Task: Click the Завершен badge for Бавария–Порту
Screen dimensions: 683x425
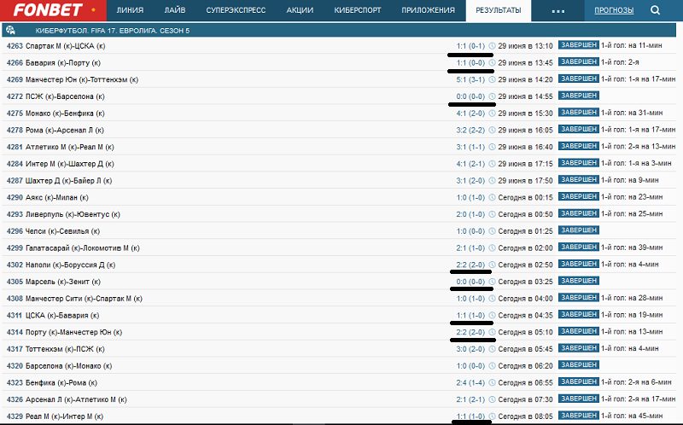Action: 578,62
